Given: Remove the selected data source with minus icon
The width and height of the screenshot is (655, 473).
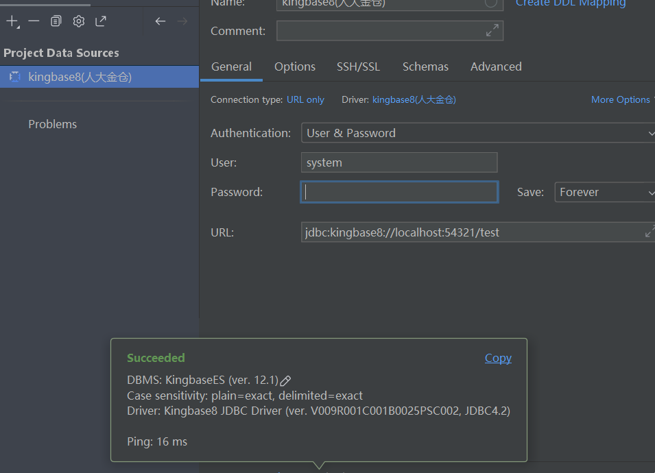Looking at the screenshot, I should 34,21.
